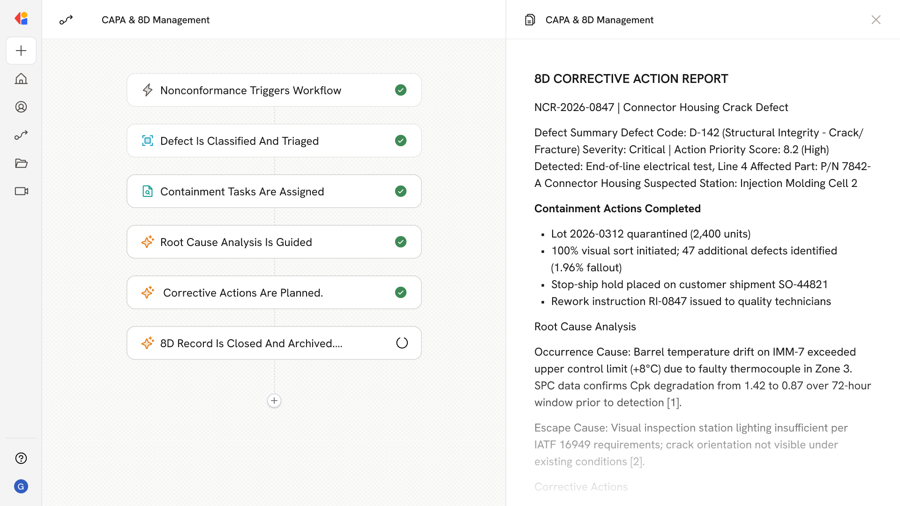Open the workflows route icon in the sidebar

[21, 135]
